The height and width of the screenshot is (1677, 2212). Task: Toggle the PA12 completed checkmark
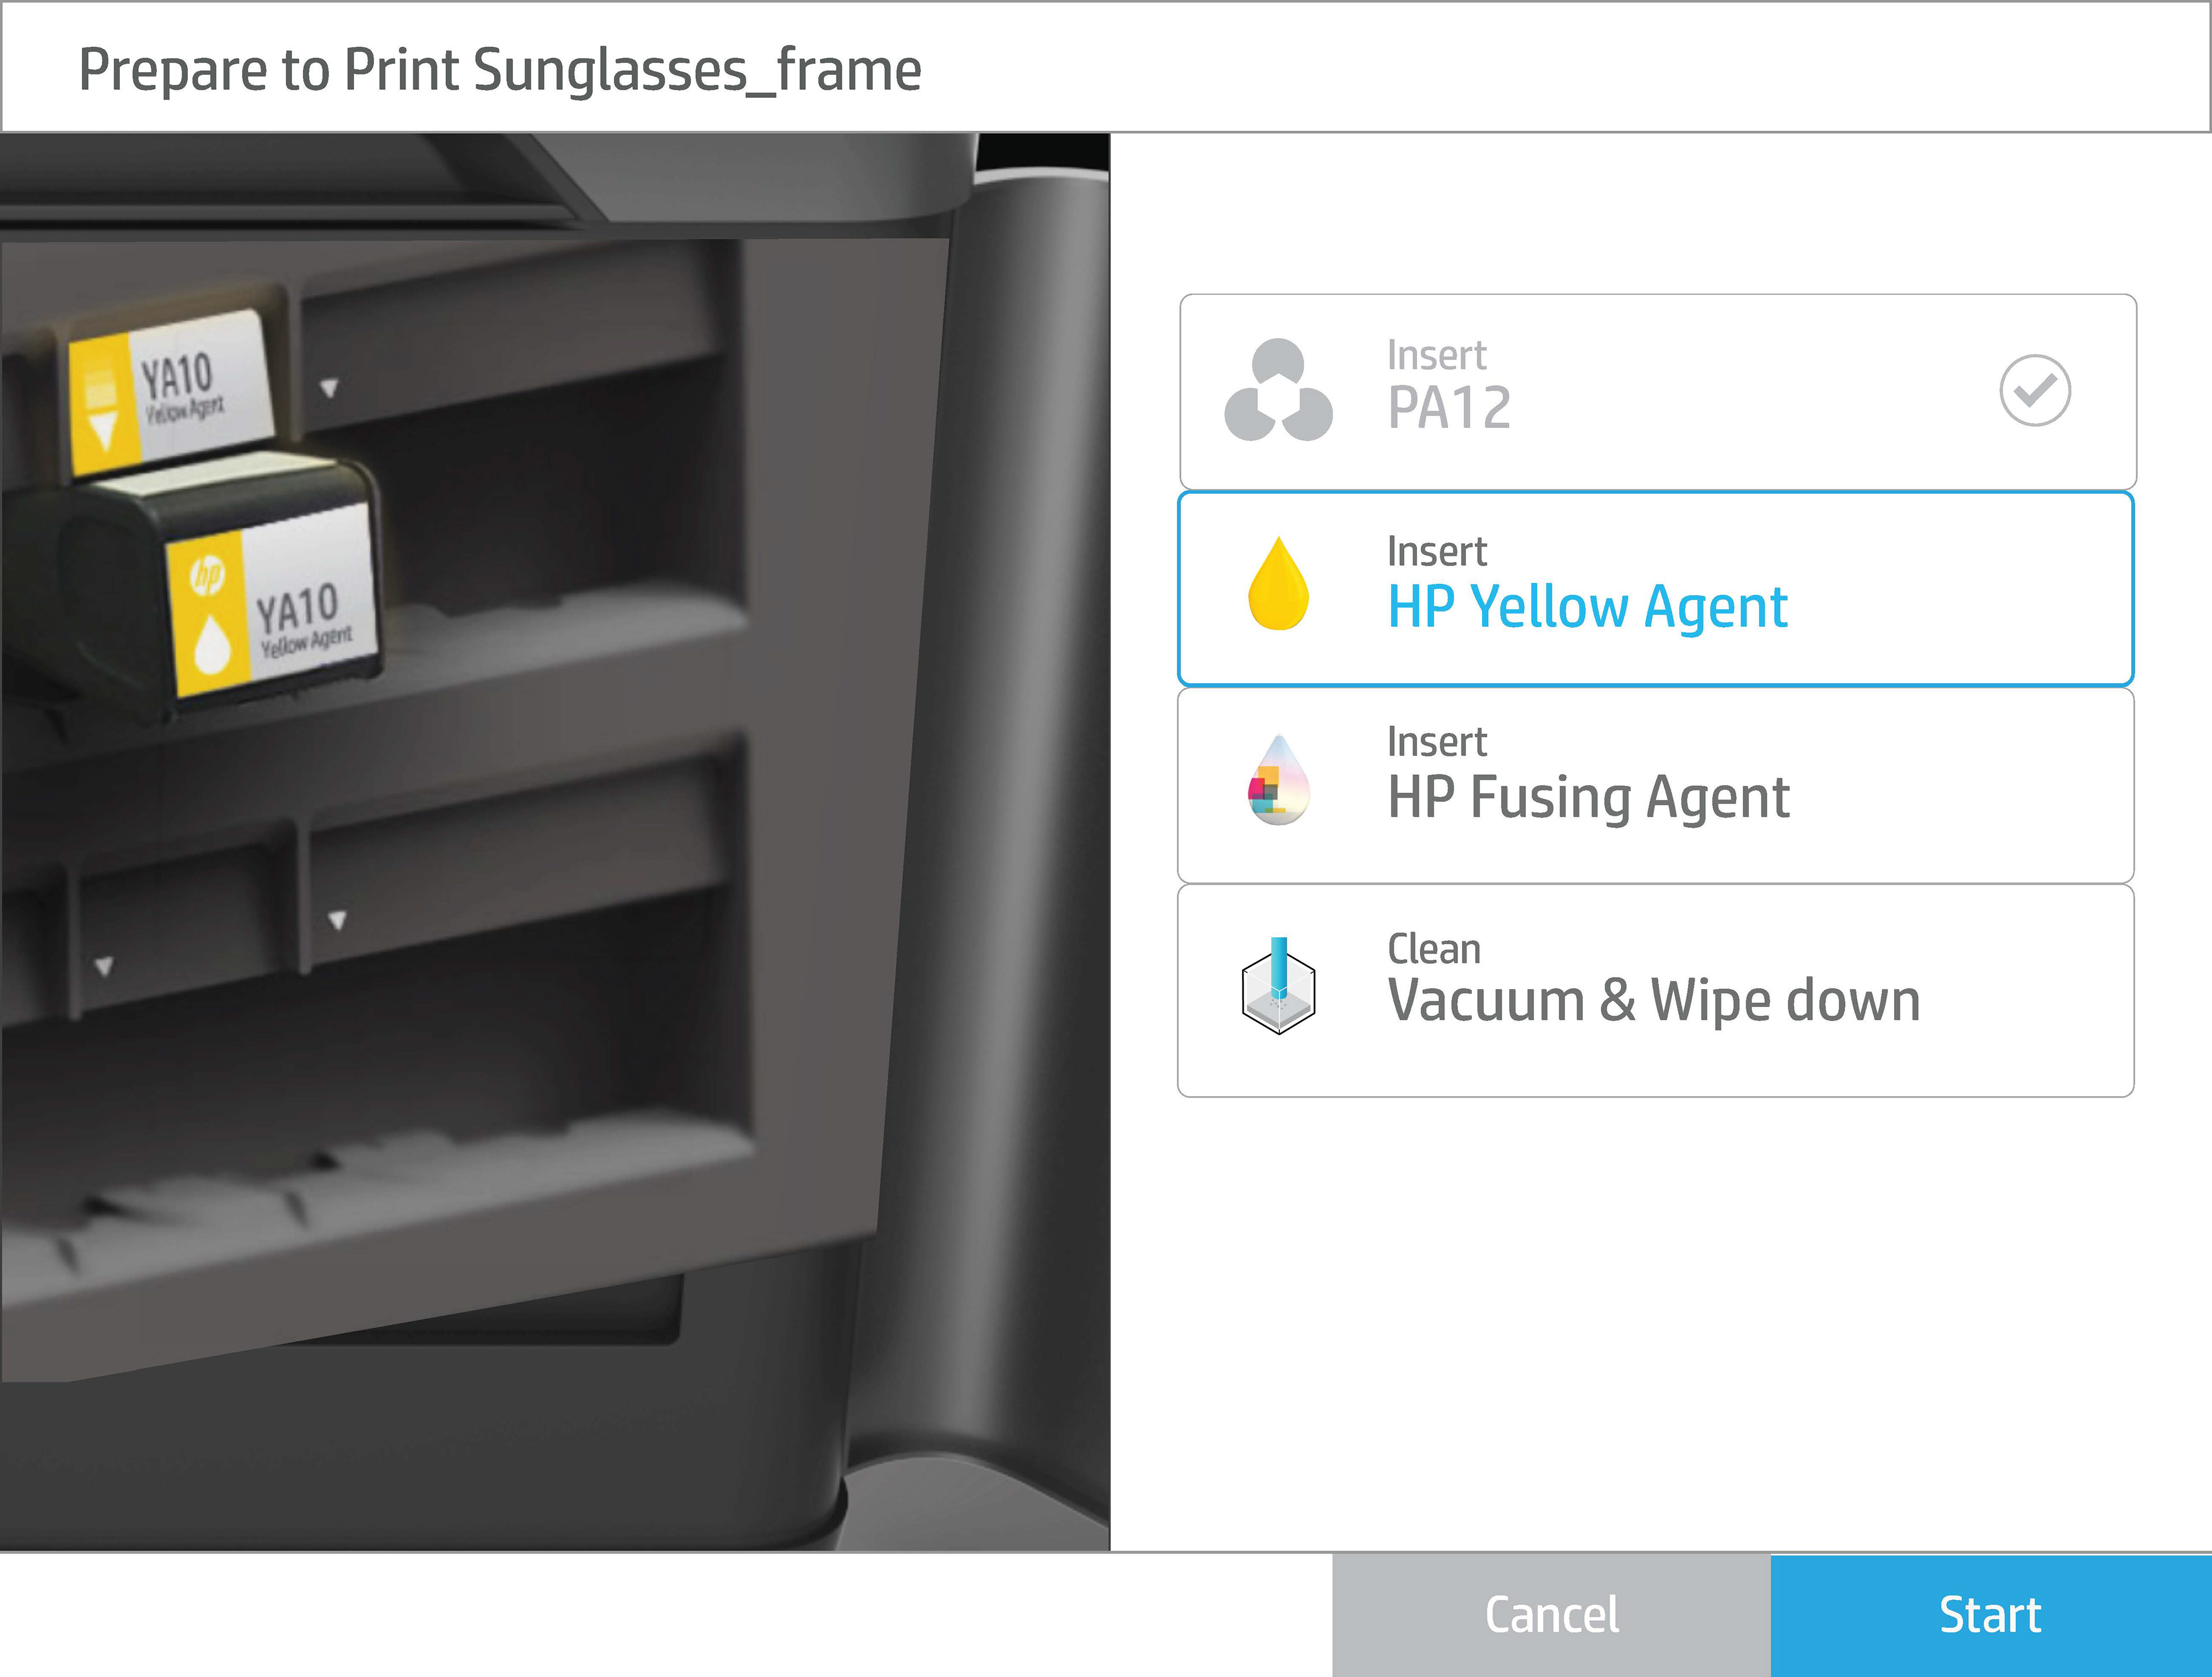[2034, 390]
